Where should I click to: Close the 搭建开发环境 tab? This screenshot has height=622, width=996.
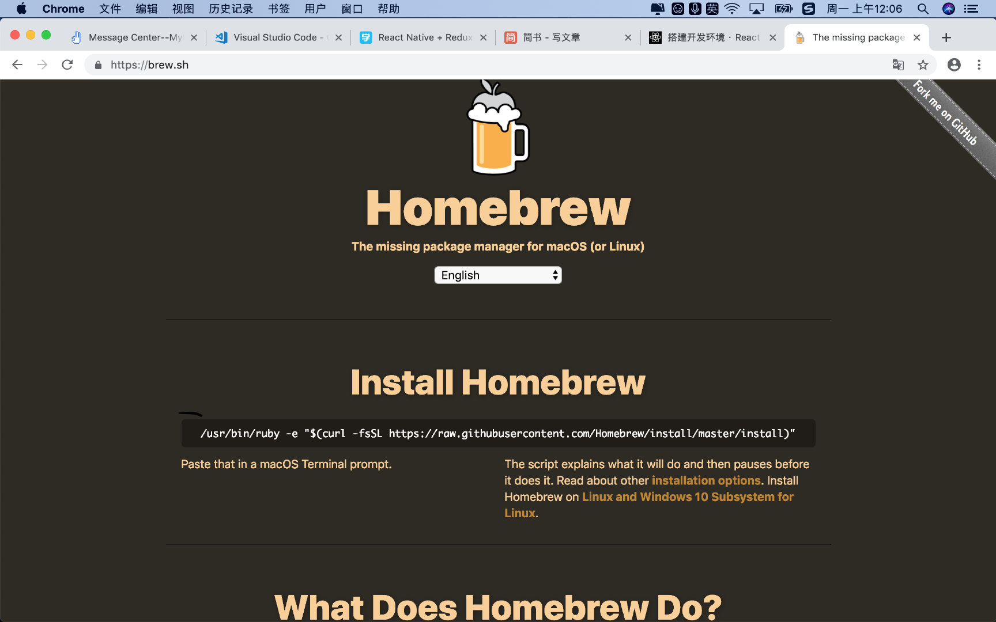773,37
